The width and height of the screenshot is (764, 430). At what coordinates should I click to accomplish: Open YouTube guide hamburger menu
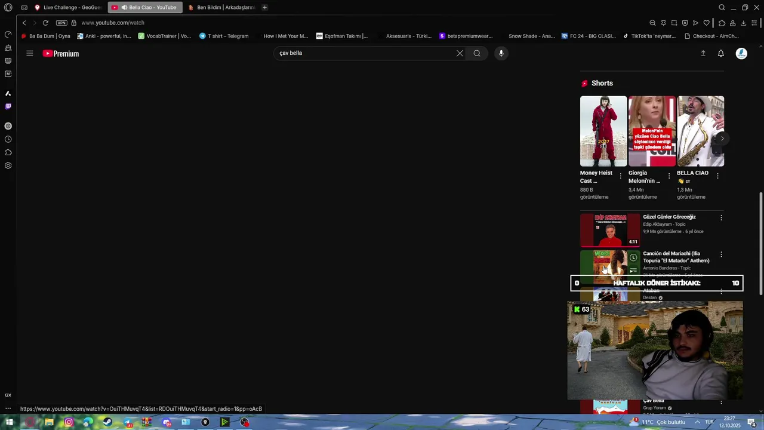pyautogui.click(x=29, y=53)
